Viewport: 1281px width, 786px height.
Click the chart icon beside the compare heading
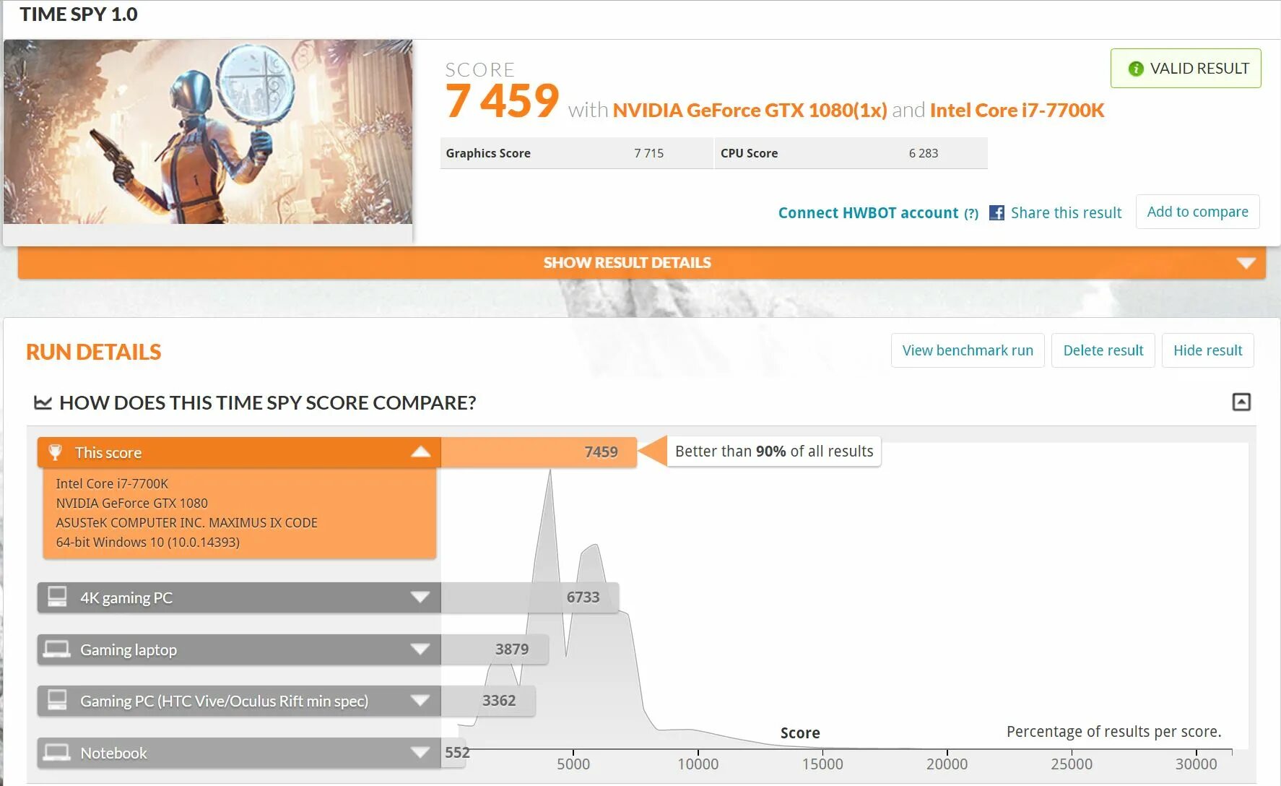coord(43,402)
